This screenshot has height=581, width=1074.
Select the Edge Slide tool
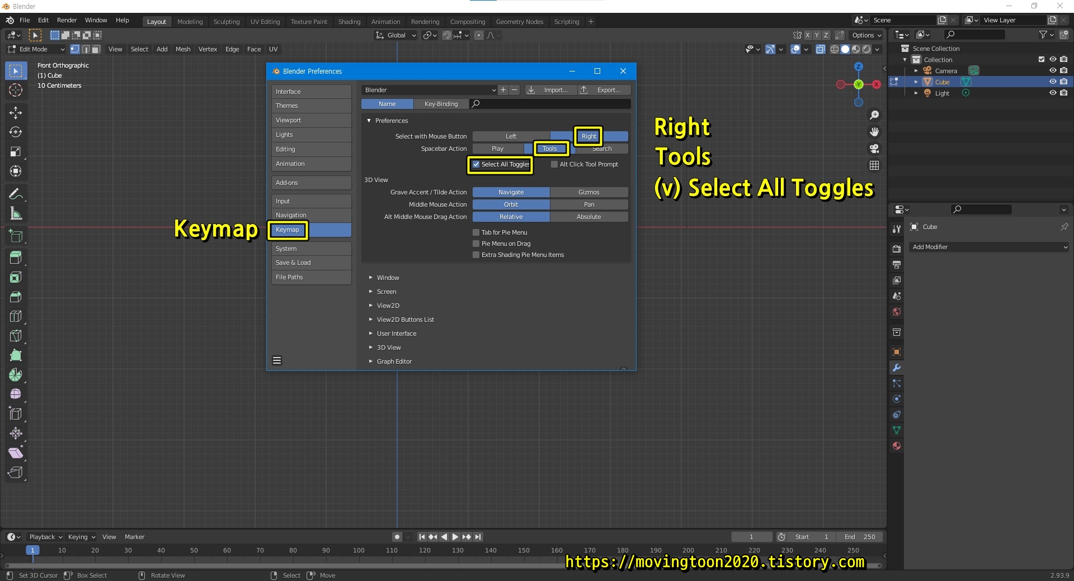[16, 414]
